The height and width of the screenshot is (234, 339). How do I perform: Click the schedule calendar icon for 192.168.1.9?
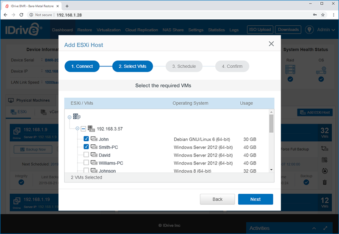coord(325,160)
